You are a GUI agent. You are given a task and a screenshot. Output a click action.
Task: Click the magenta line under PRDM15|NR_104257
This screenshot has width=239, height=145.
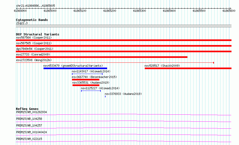pos(124,128)
